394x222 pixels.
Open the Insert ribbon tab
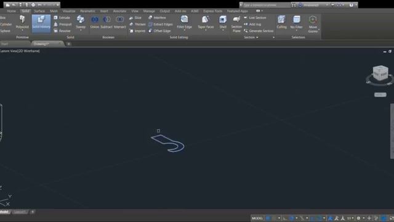(x=104, y=11)
